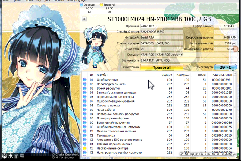The image size is (241, 161).
Task: Click status circle of 04 Запуски/остановки шпинделя
Action: point(85,93)
